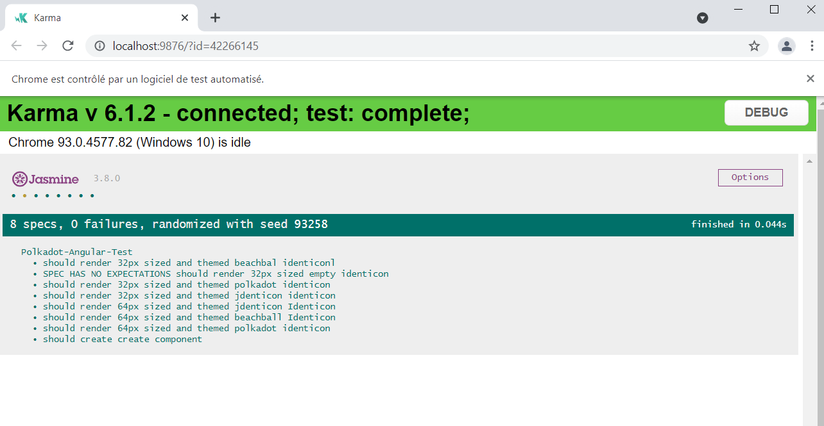The width and height of the screenshot is (824, 426).
Task: Dismiss the automated test software notice
Action: (x=810, y=78)
